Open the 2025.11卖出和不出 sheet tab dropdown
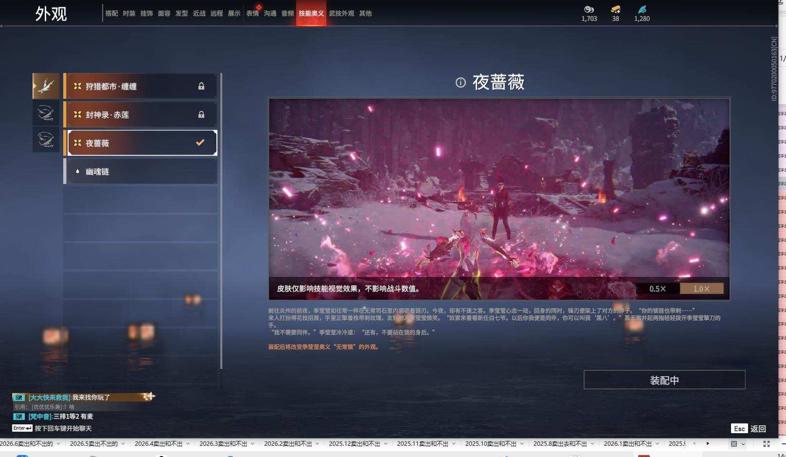The width and height of the screenshot is (786, 457). point(453,444)
